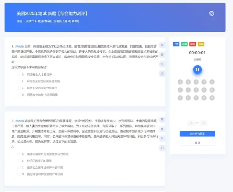Jump to question 7 in number grid
Viewport: 233px width, 192px height.
coord(188,90)
